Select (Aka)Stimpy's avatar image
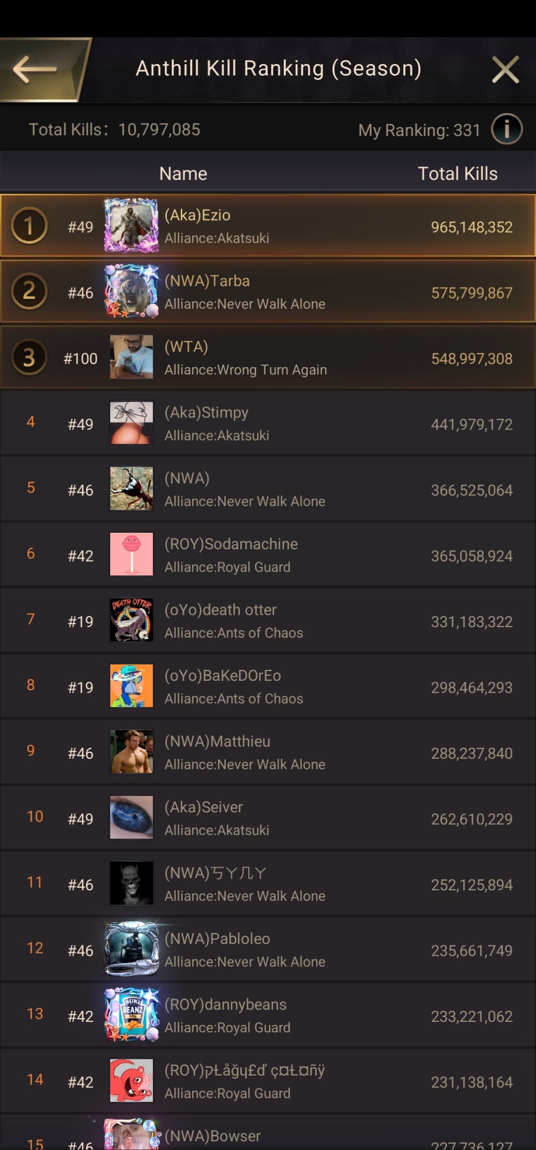This screenshot has height=1150, width=536. (132, 423)
